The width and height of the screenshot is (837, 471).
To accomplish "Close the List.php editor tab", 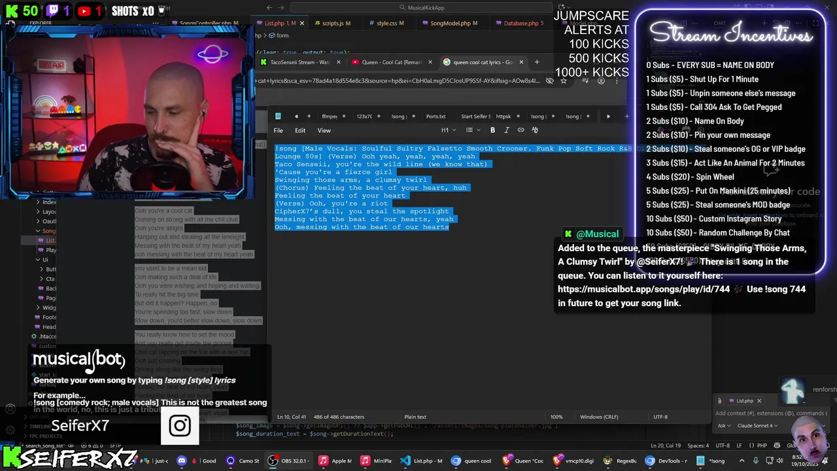I will pos(301,23).
